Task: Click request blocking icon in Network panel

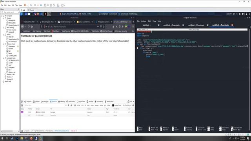Action: 71,105
